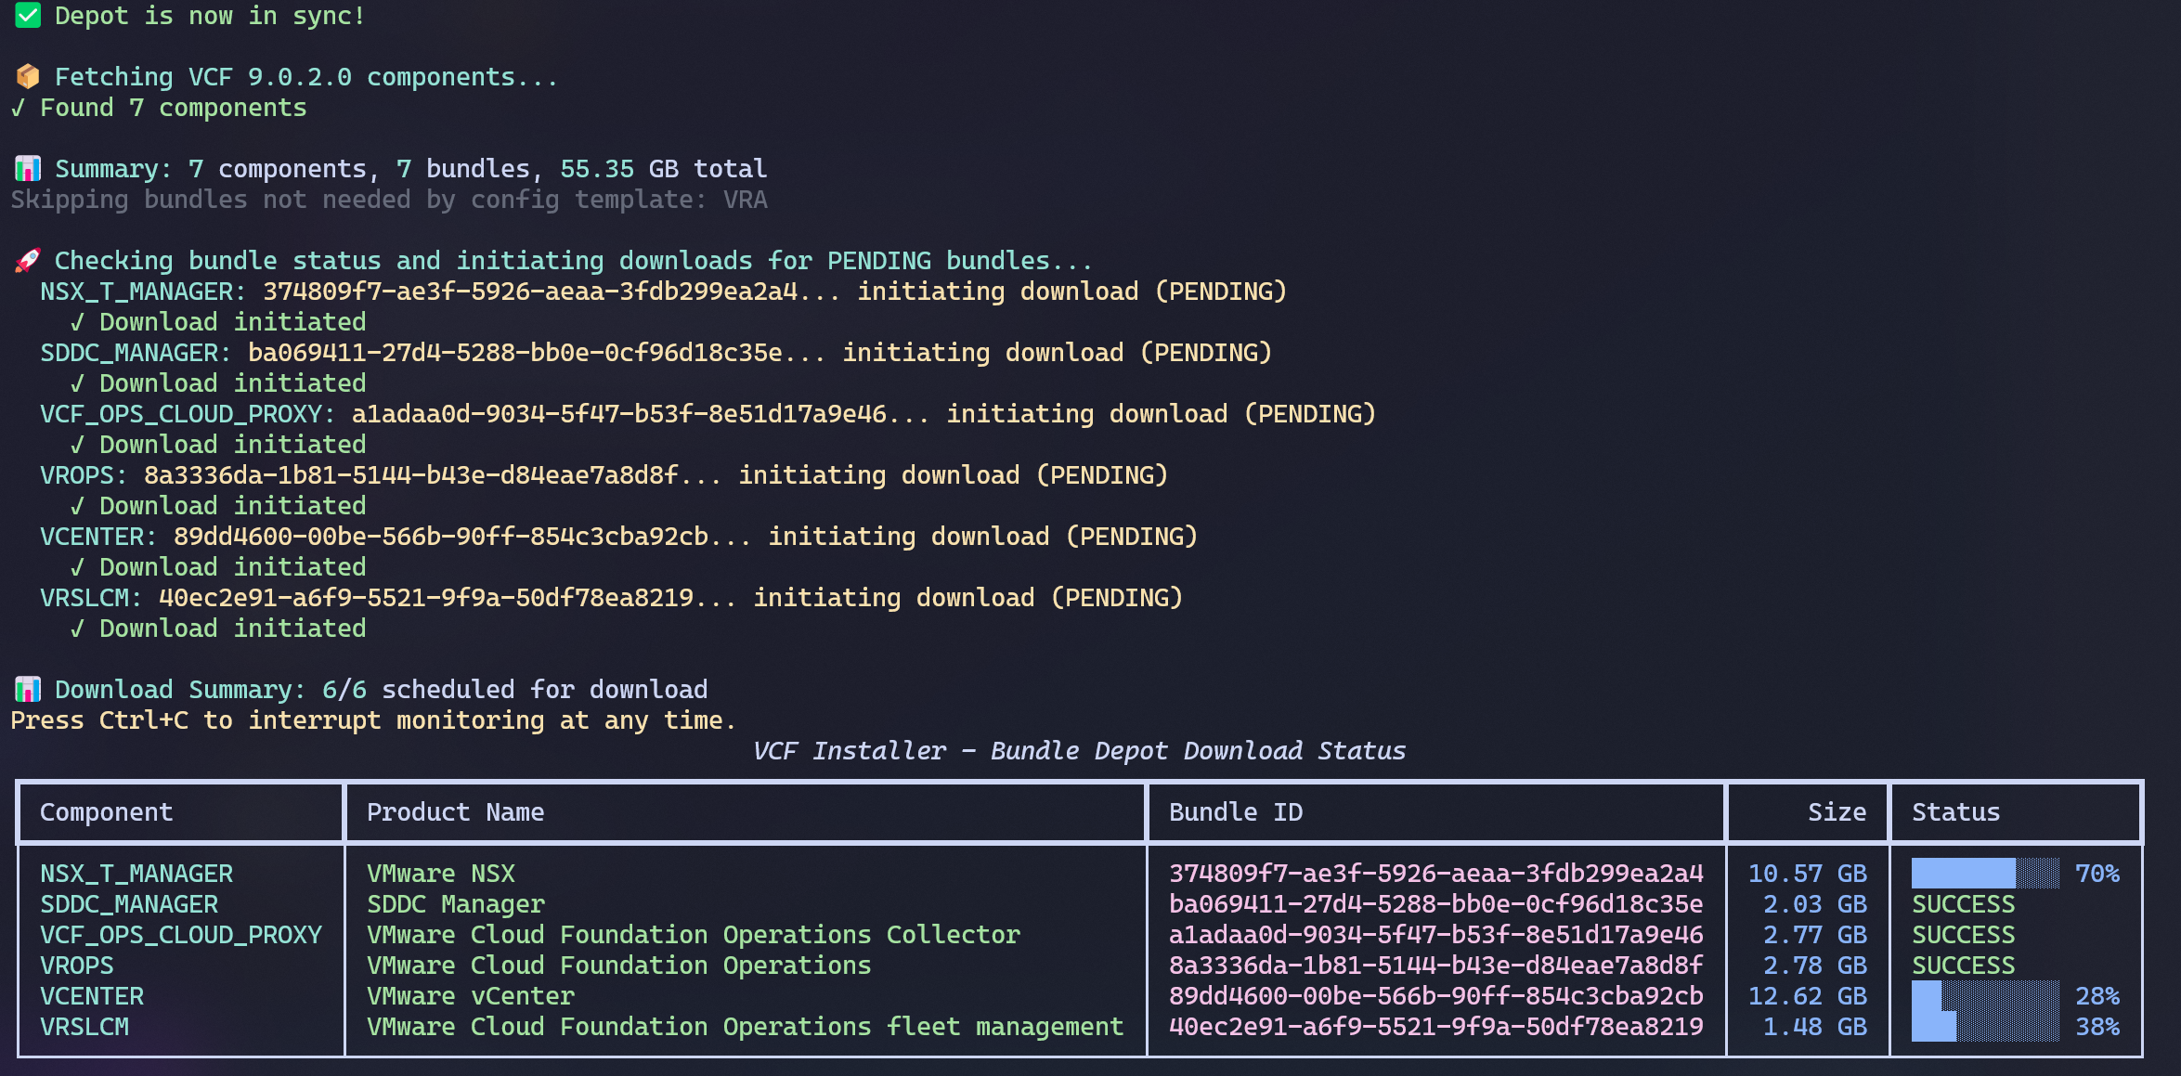Click the 'Status' column header
Viewport: 2181px width, 1076px height.
[1955, 812]
